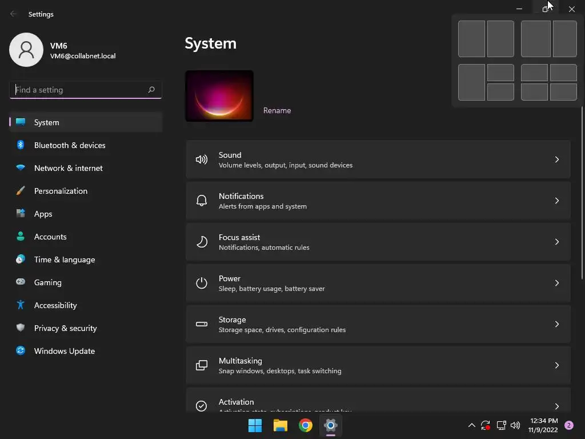The image size is (585, 439).
Task: Click the Sound speaker icon
Action: pyautogui.click(x=202, y=160)
